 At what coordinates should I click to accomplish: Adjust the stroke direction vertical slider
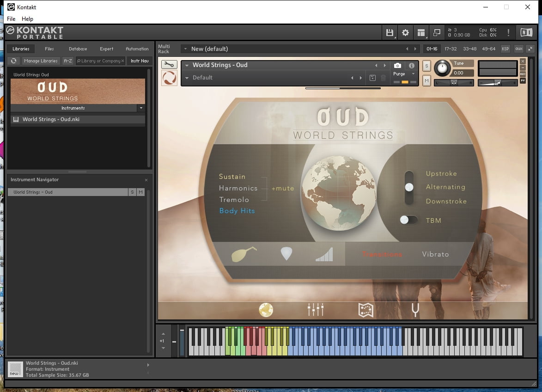click(x=409, y=187)
